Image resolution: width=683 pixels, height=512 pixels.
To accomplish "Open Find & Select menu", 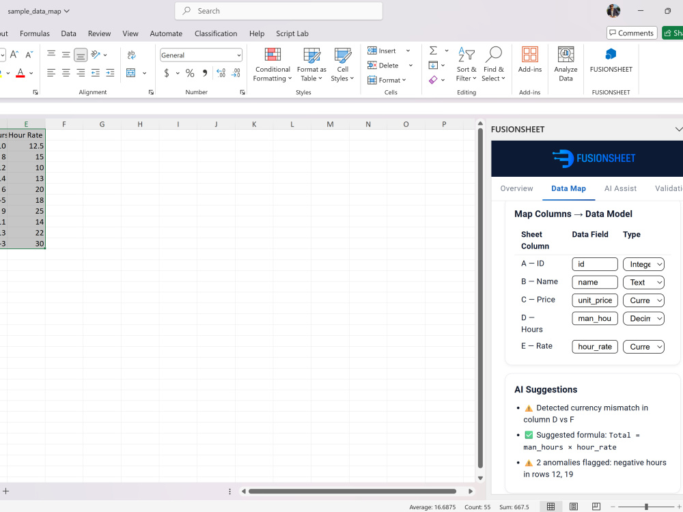I will (x=494, y=64).
